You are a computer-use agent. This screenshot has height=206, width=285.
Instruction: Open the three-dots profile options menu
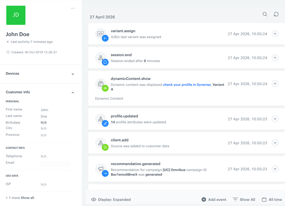click(73, 8)
